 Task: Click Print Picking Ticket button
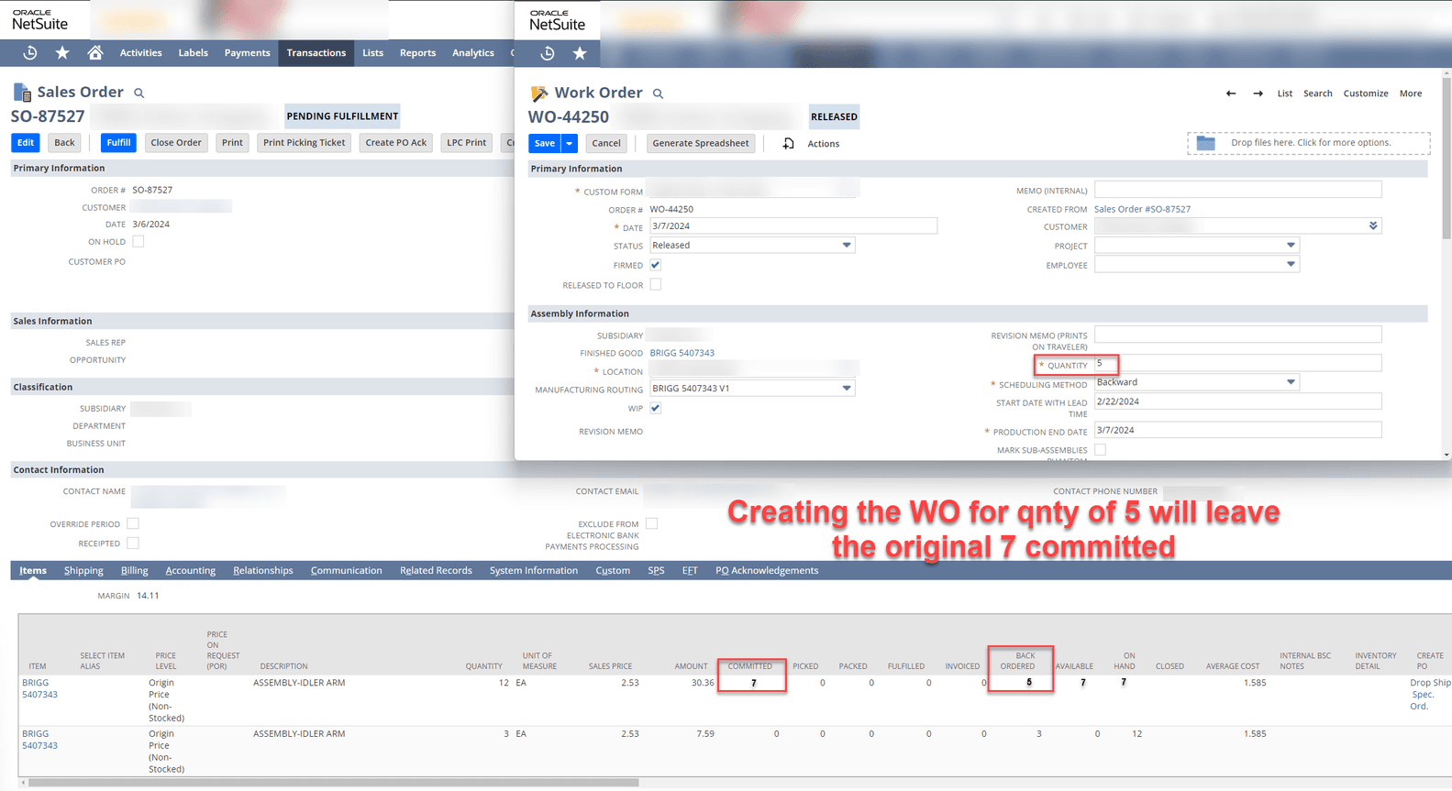(305, 143)
